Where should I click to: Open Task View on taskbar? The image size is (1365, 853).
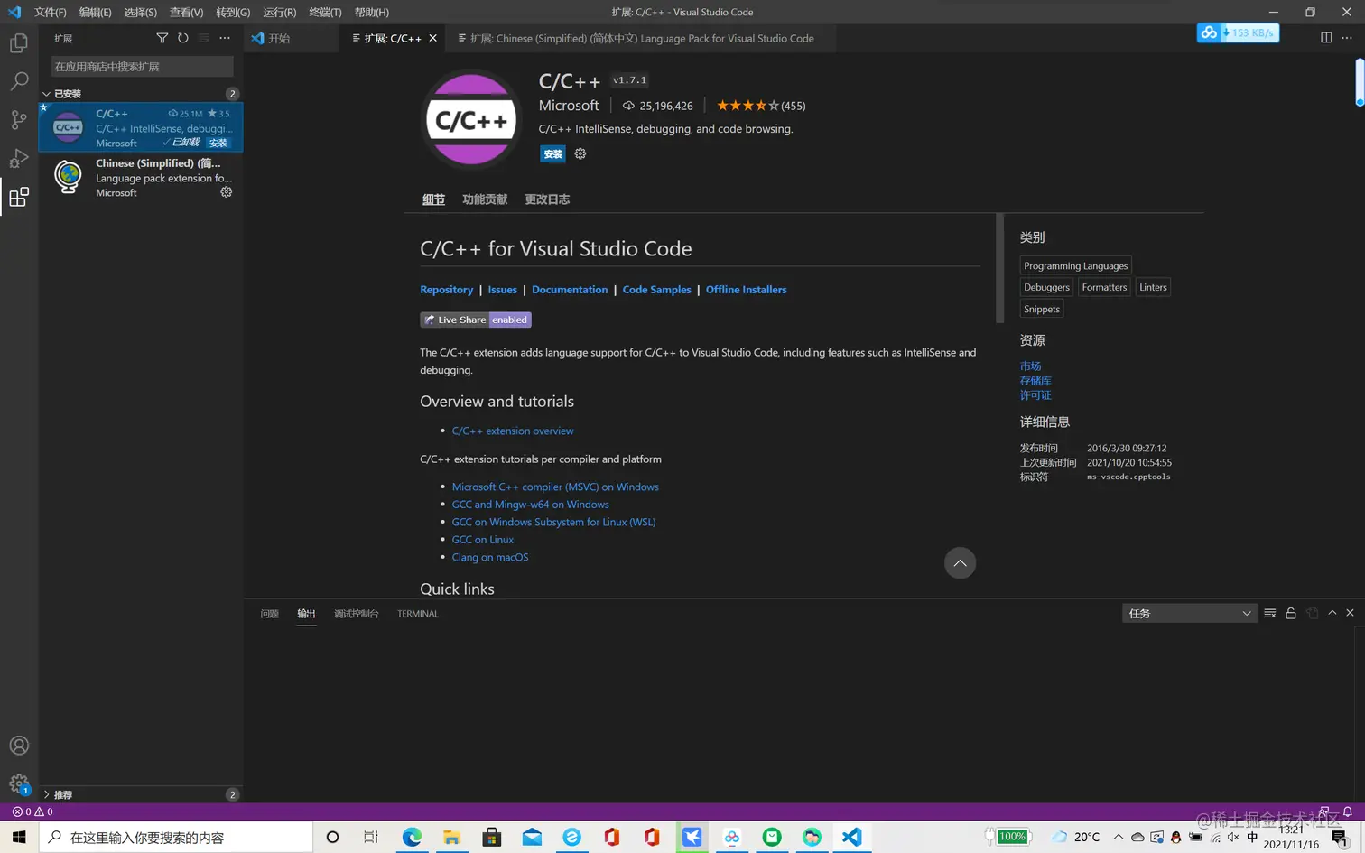(371, 837)
